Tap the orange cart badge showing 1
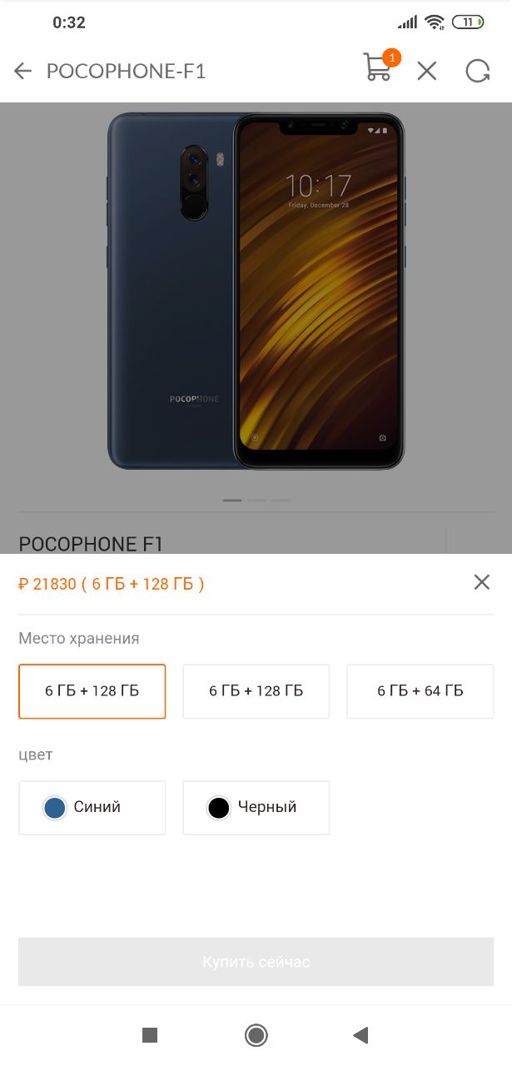The width and height of the screenshot is (512, 1066). 391,57
